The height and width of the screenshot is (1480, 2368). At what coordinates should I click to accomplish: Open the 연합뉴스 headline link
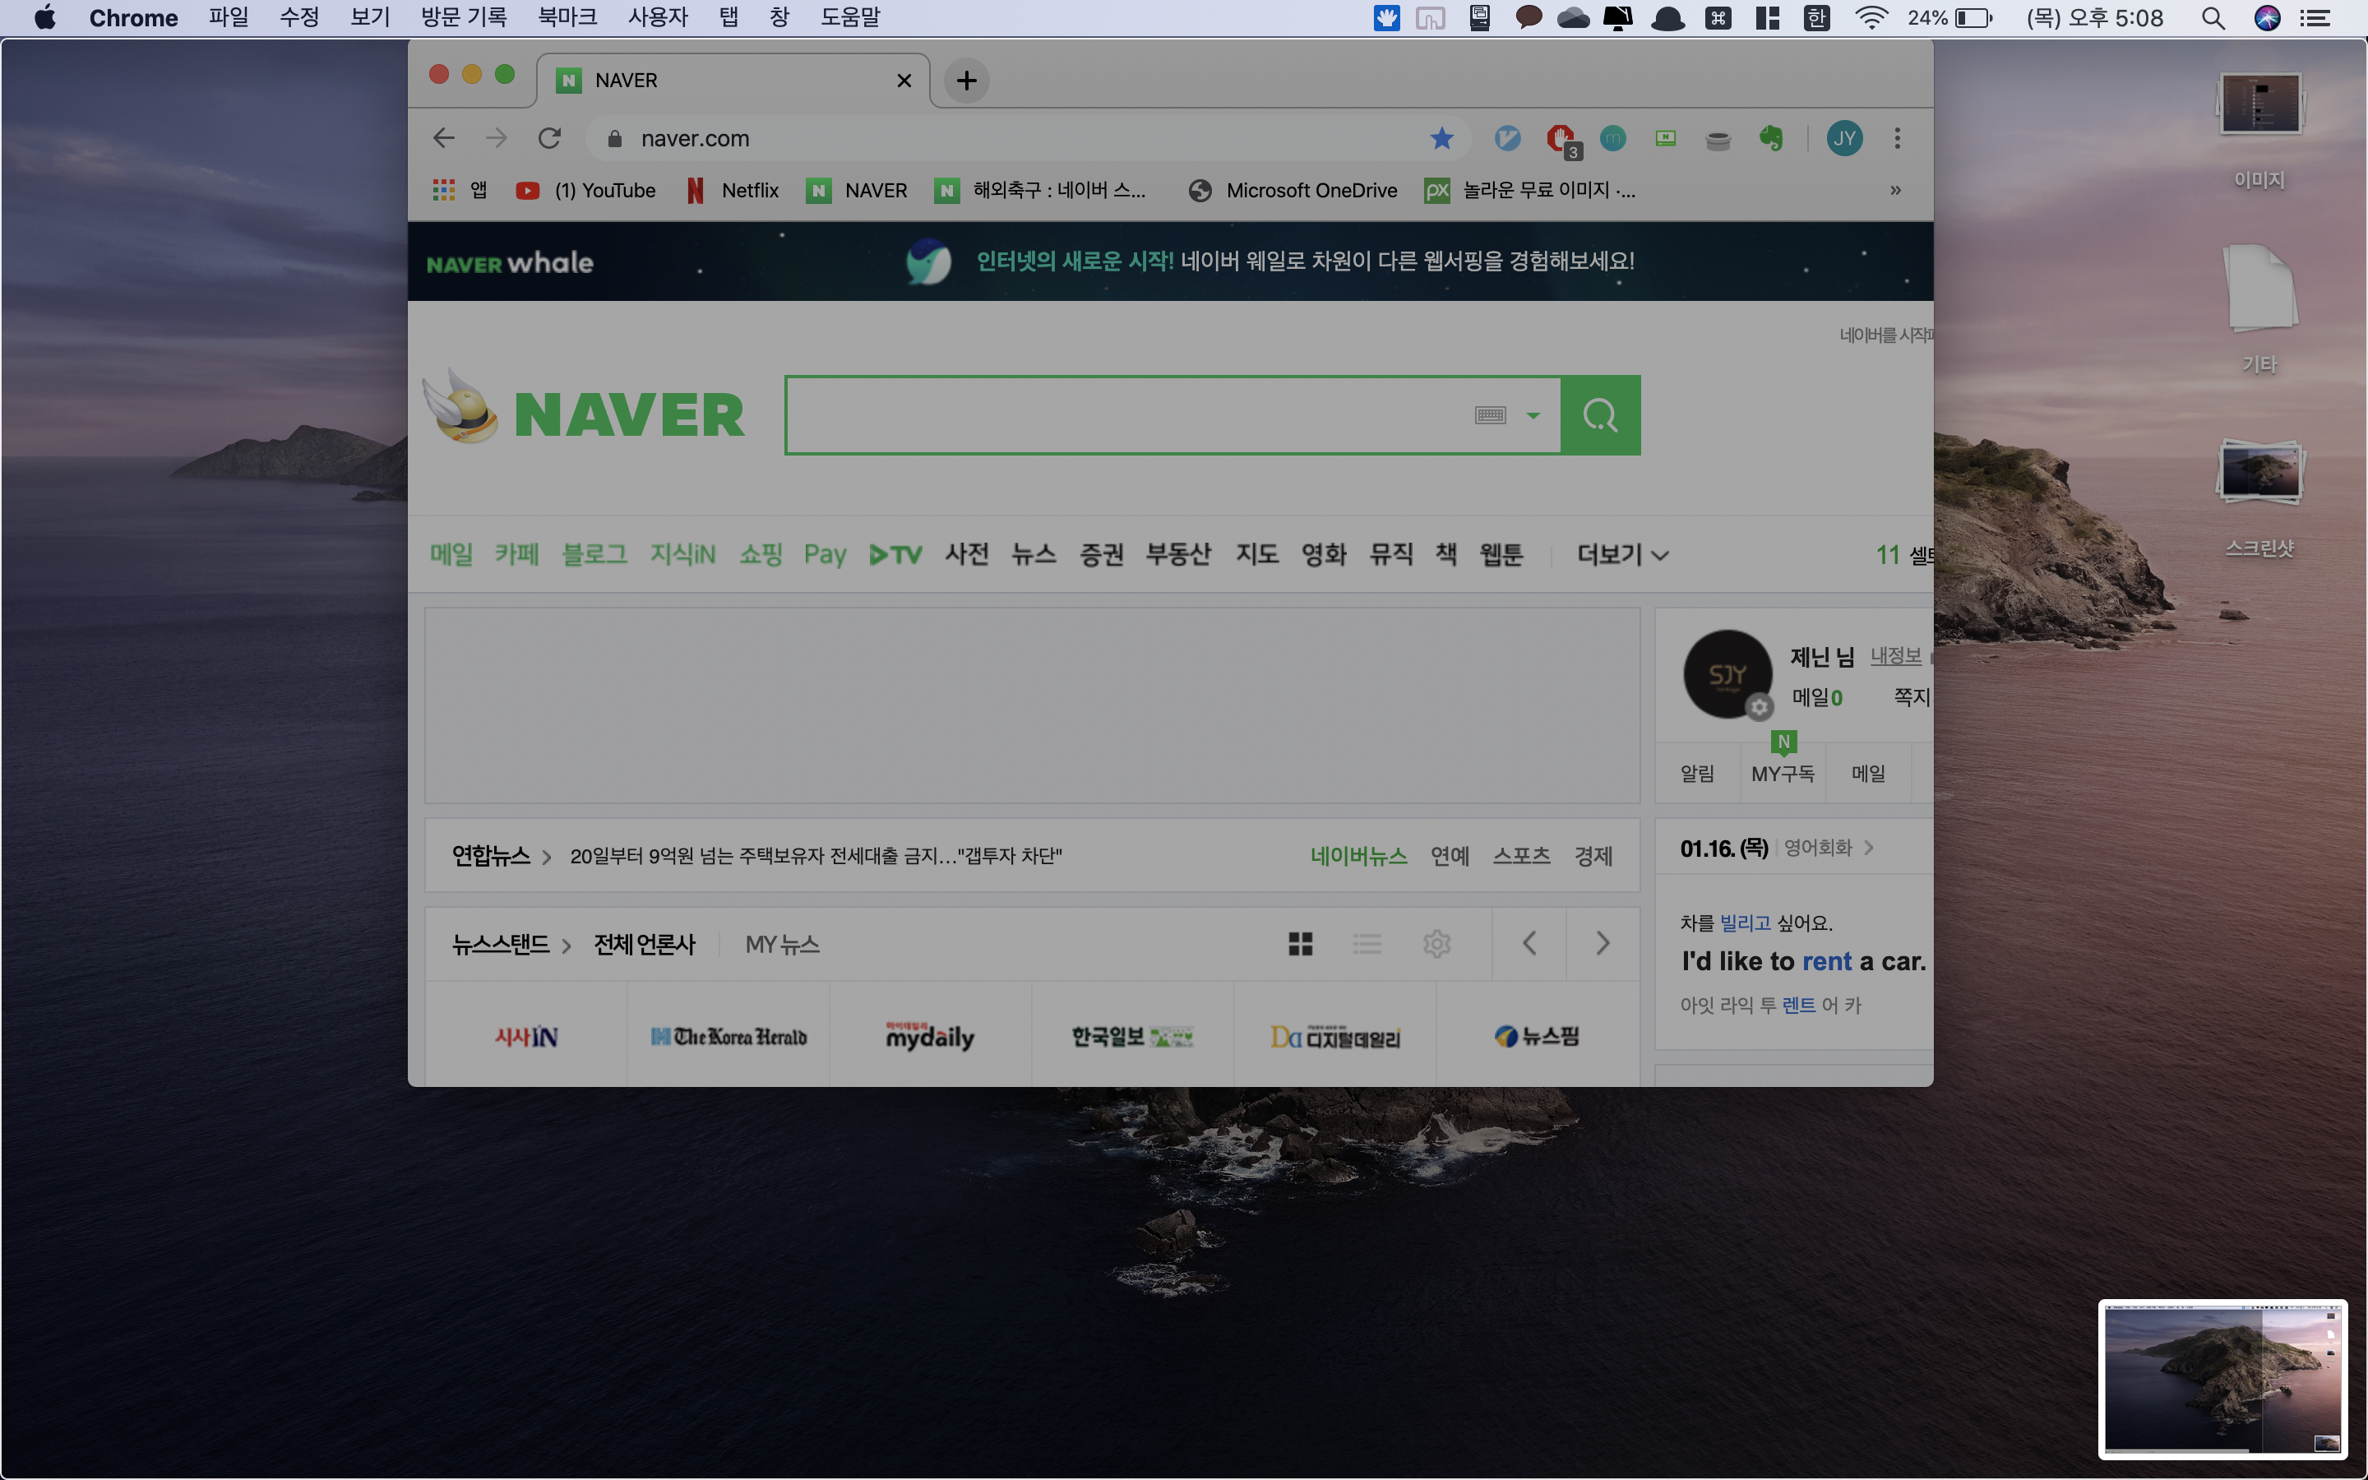click(x=816, y=855)
